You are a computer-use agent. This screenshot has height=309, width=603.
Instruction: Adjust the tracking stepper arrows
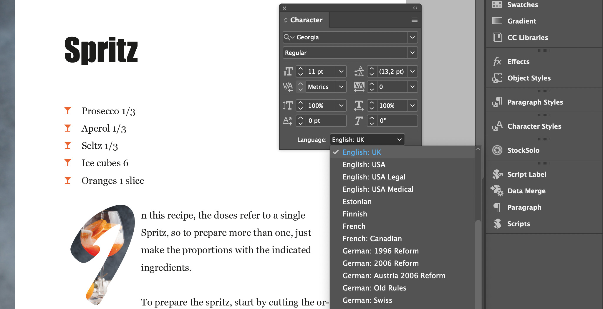tap(372, 87)
